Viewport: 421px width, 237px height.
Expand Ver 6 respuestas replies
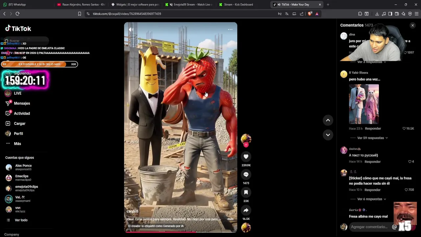[371, 199]
